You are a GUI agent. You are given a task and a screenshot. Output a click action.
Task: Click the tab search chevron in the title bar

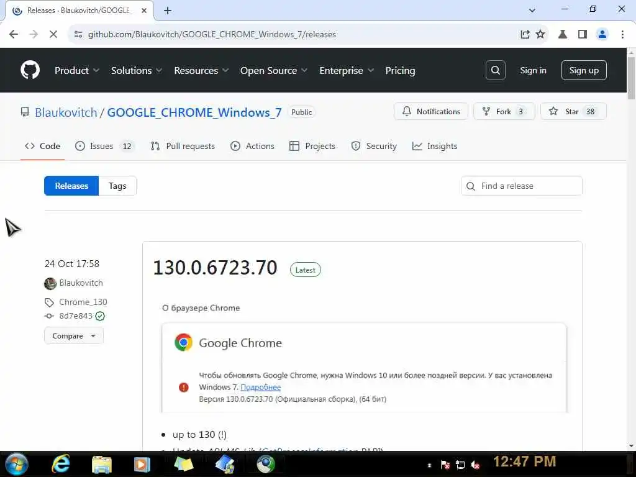[532, 11]
